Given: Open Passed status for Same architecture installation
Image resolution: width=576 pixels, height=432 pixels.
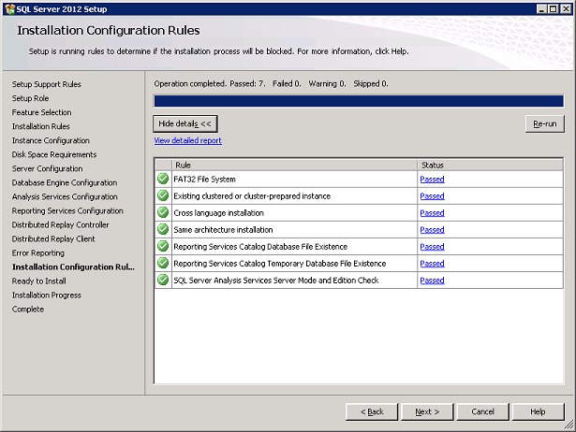Looking at the screenshot, I should click(x=433, y=230).
